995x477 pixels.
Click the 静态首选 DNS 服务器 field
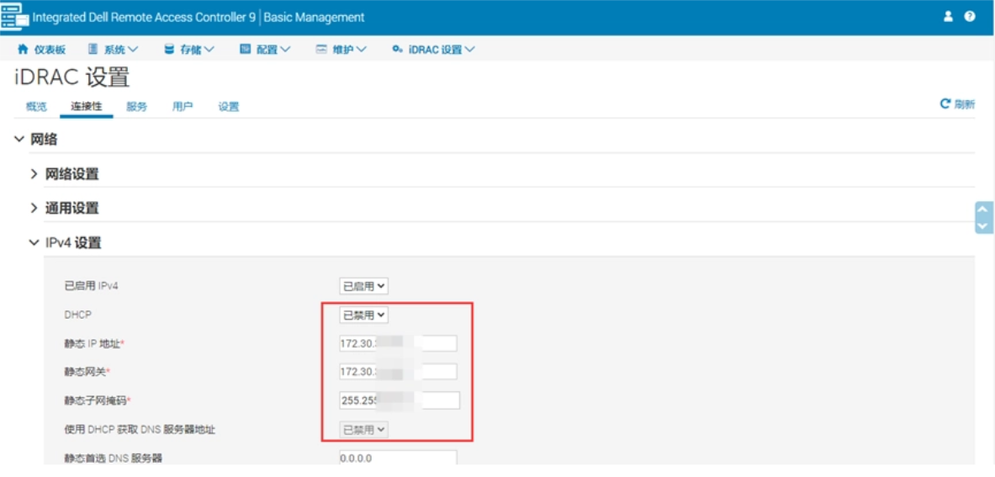tap(399, 458)
